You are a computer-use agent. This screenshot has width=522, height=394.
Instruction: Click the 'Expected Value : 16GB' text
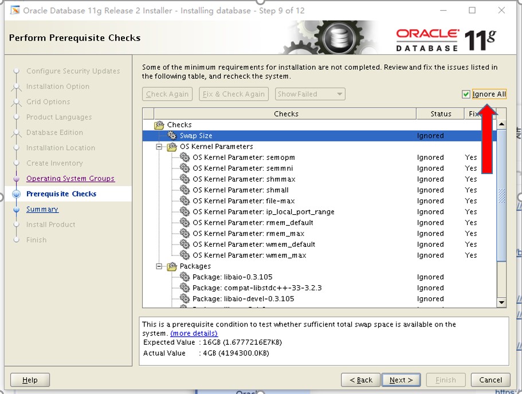point(213,342)
